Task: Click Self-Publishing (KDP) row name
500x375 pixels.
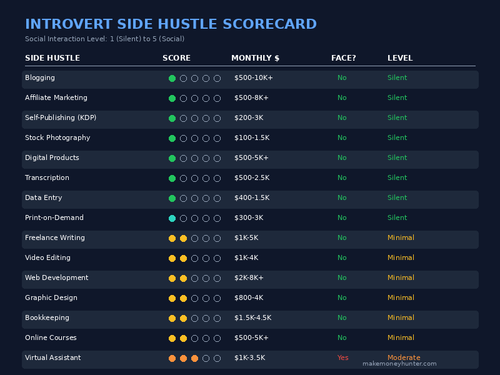Action: coord(61,117)
